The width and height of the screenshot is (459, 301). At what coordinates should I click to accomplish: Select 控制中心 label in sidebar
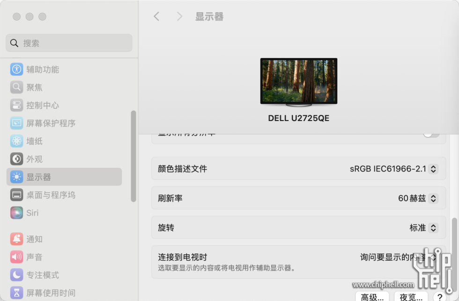point(43,106)
